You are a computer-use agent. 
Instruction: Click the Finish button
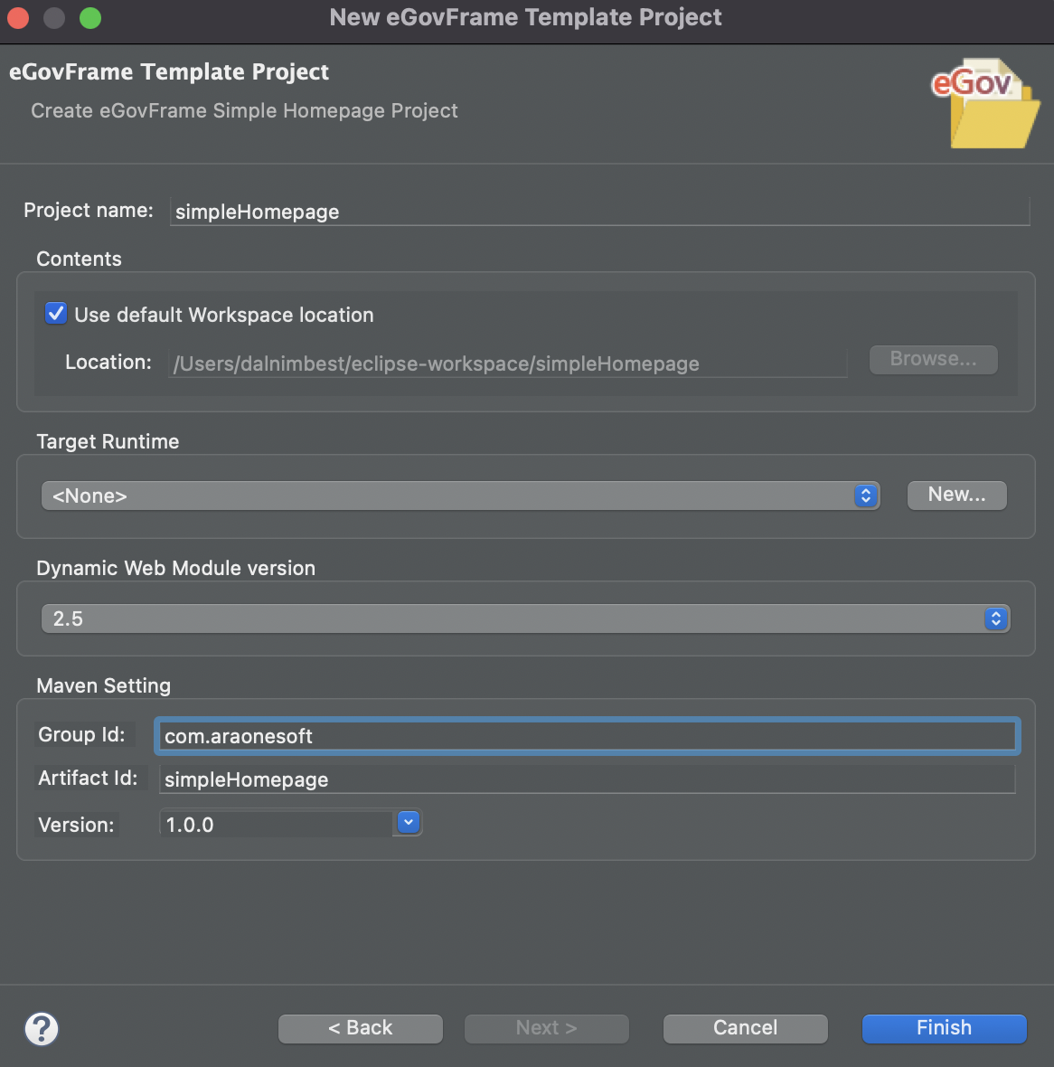pyautogui.click(x=944, y=1028)
